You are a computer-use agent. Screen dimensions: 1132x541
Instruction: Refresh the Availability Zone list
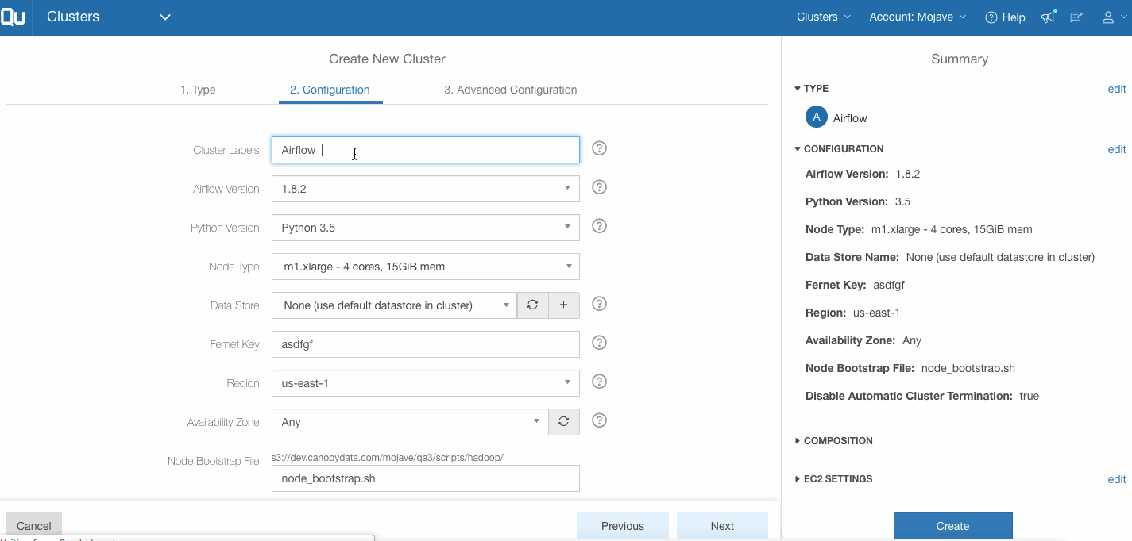click(x=564, y=422)
